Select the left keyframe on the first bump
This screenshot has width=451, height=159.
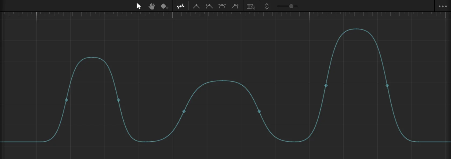67,100
